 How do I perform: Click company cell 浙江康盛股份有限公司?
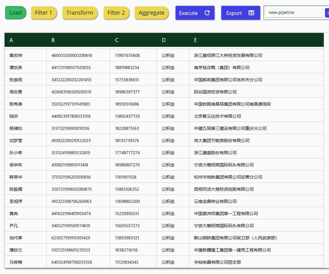[256, 152]
